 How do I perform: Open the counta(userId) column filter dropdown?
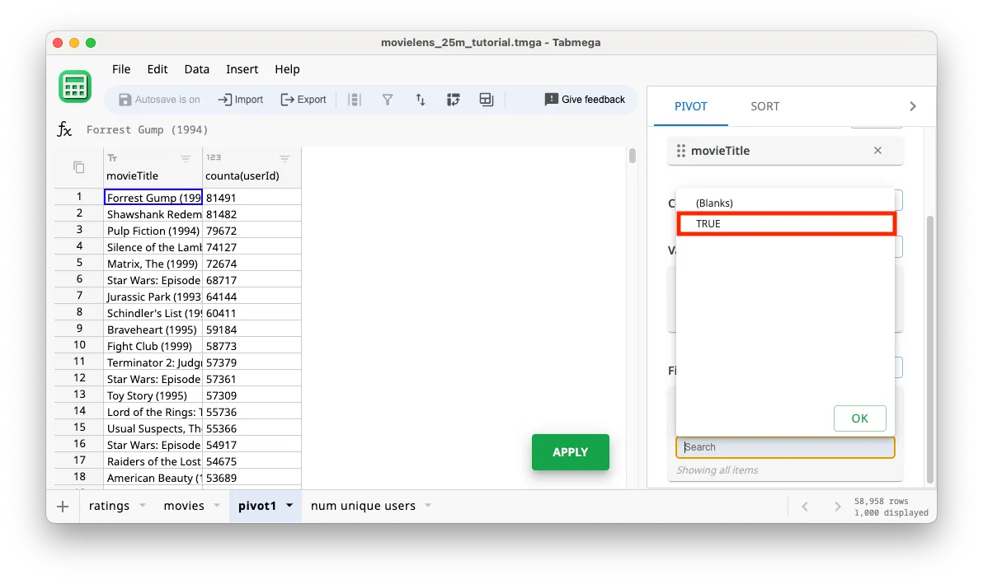pyautogui.click(x=285, y=157)
